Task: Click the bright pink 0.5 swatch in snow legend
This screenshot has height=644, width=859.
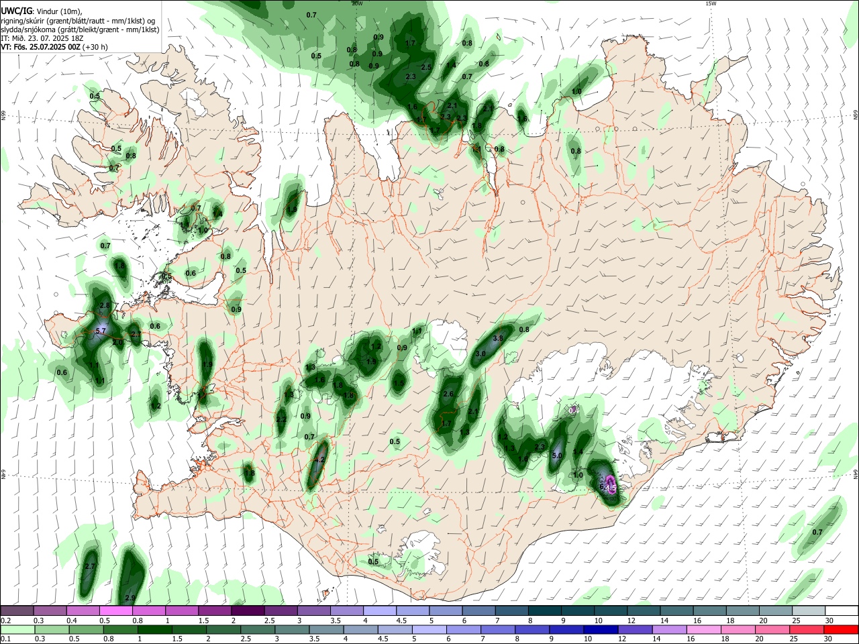Action: click(115, 610)
